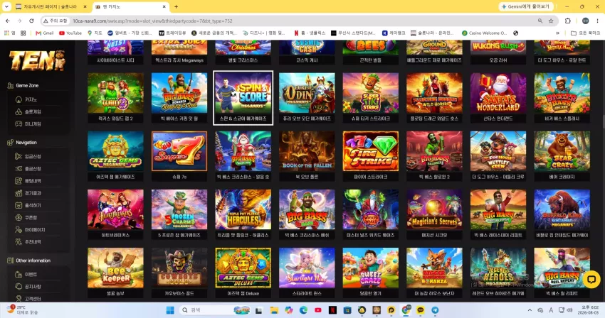Screen dimensions: 605x318
Task: Bookmark this page with the star icon
Action: pos(551,21)
